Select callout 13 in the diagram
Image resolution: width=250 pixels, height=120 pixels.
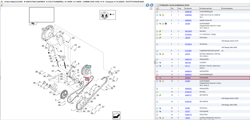click(x=114, y=67)
